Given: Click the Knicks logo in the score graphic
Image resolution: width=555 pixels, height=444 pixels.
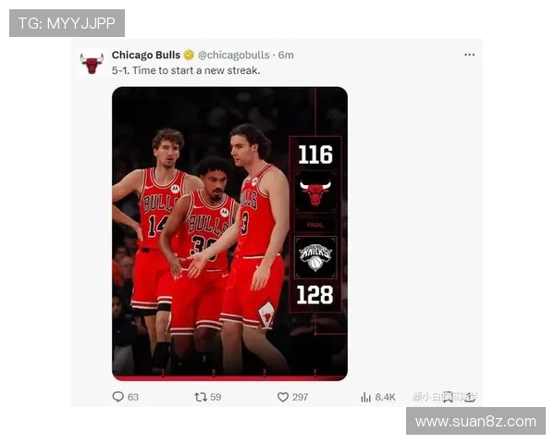Looking at the screenshot, I should tap(315, 257).
